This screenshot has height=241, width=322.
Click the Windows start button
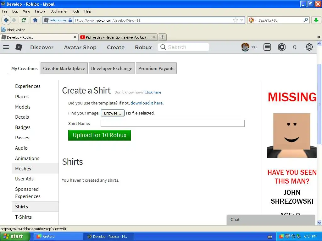coord(15,237)
